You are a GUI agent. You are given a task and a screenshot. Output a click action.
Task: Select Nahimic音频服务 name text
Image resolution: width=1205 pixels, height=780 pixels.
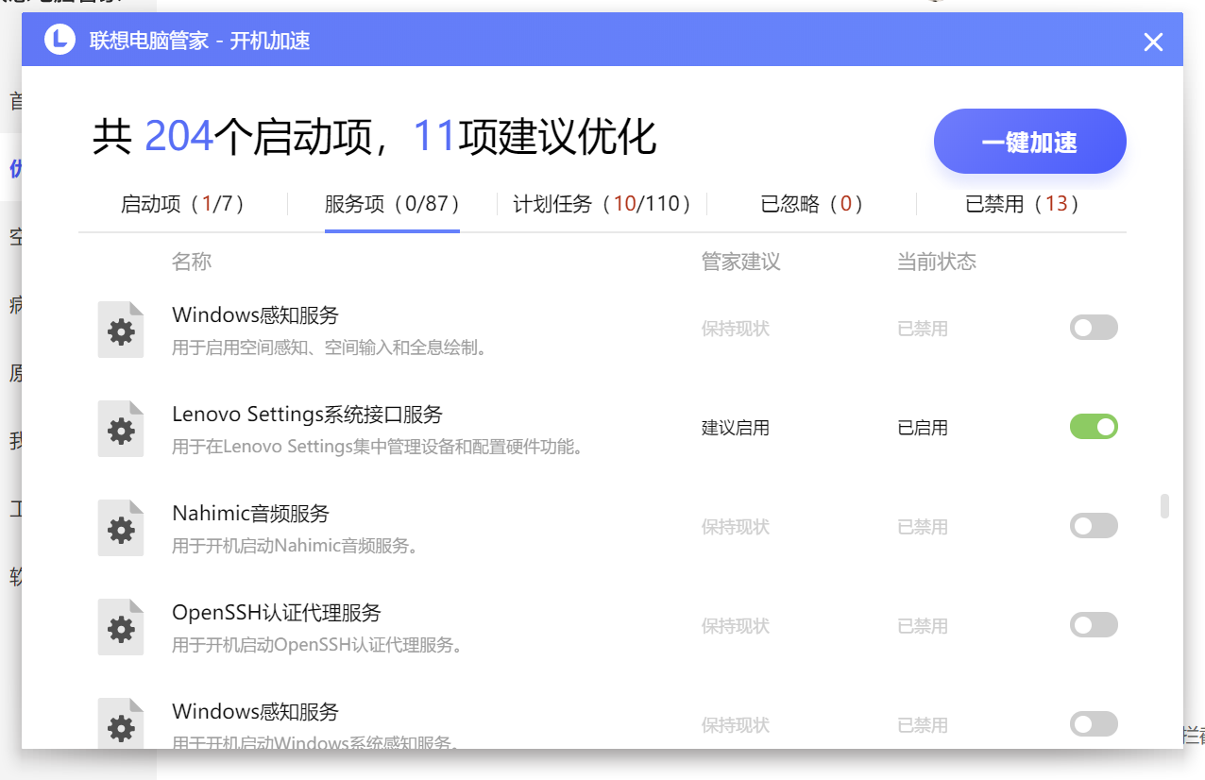(250, 514)
